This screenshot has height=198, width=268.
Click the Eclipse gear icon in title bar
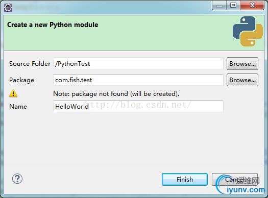click(8, 8)
